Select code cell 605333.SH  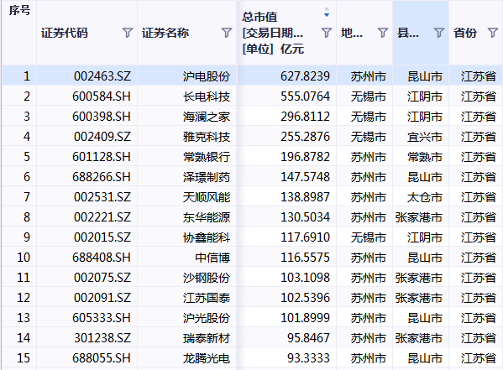(102, 318)
